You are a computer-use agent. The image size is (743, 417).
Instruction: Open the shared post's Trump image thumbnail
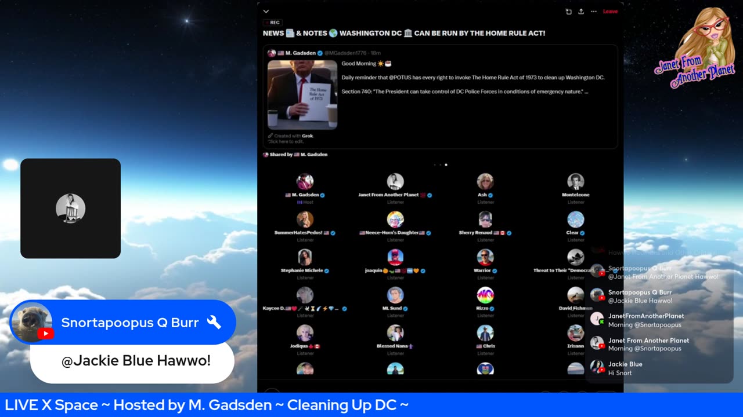[x=302, y=94]
